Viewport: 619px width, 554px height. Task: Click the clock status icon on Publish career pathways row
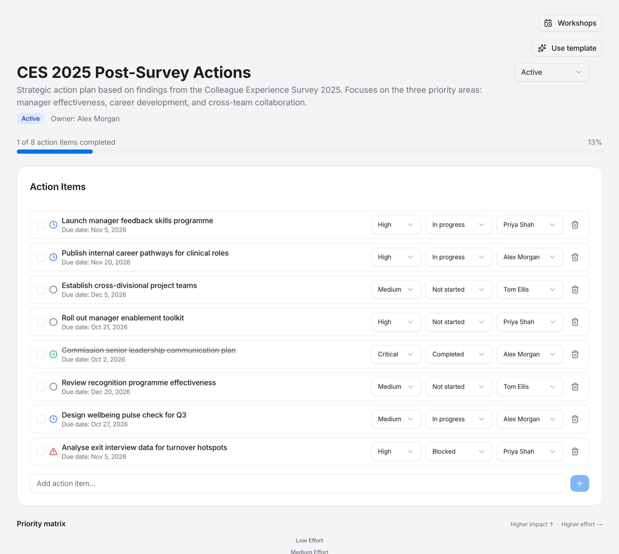coord(53,257)
